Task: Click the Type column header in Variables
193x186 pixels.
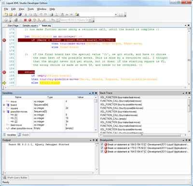Action: 50,97
